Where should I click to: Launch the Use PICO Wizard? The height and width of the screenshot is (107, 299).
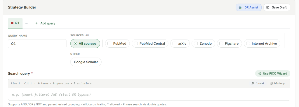pyautogui.click(x=273, y=74)
